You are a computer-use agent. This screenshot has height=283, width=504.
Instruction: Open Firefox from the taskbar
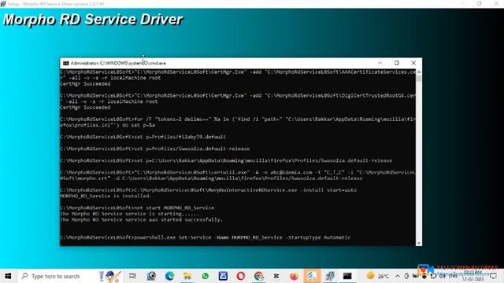pos(294,276)
